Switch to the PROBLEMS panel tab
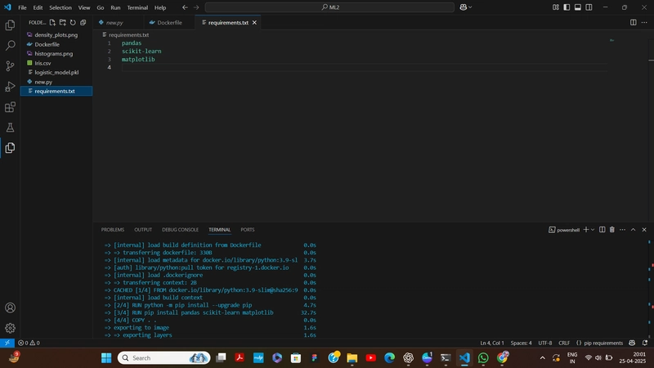 tap(113, 230)
